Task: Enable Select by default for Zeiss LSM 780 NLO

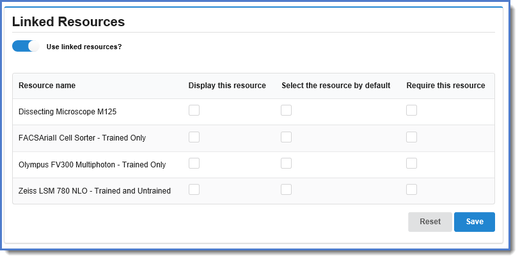Action: [x=287, y=190]
